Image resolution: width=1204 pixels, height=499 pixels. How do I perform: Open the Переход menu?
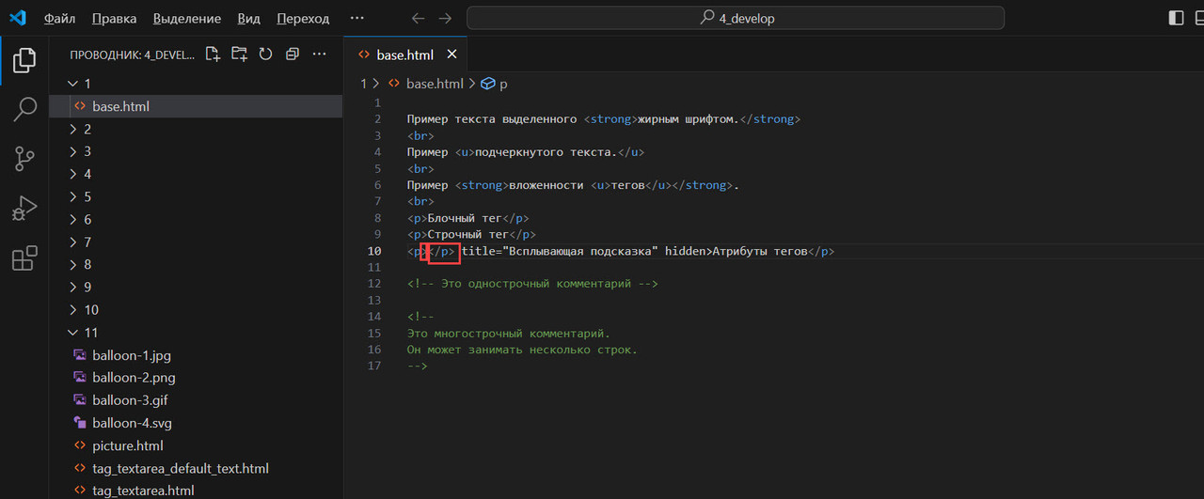click(x=303, y=18)
